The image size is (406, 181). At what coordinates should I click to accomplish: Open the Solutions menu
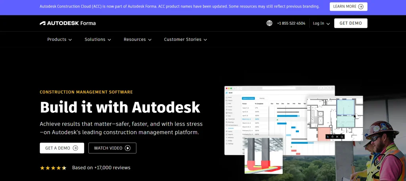pyautogui.click(x=98, y=39)
